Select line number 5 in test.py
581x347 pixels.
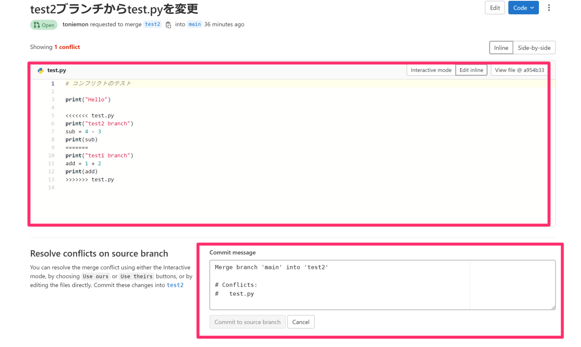[53, 115]
